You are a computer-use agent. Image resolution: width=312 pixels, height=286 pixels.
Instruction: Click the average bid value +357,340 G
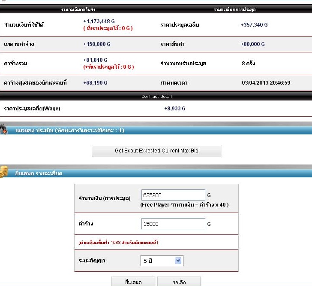pyautogui.click(x=254, y=25)
